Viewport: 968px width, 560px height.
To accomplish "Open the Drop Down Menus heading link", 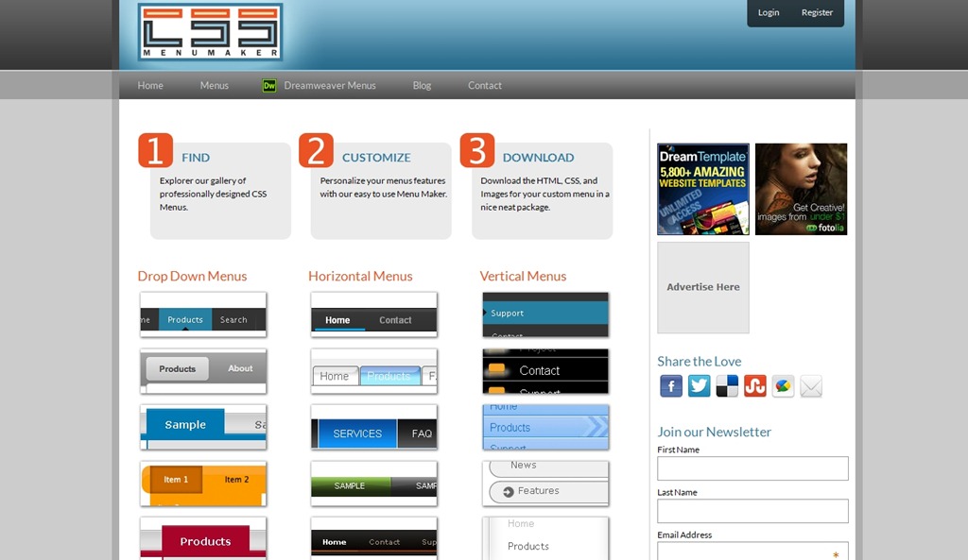I will (x=192, y=277).
